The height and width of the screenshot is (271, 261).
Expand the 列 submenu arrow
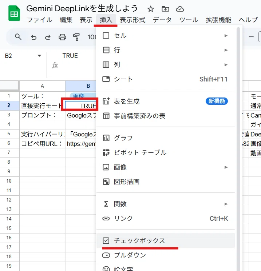tap(226, 65)
